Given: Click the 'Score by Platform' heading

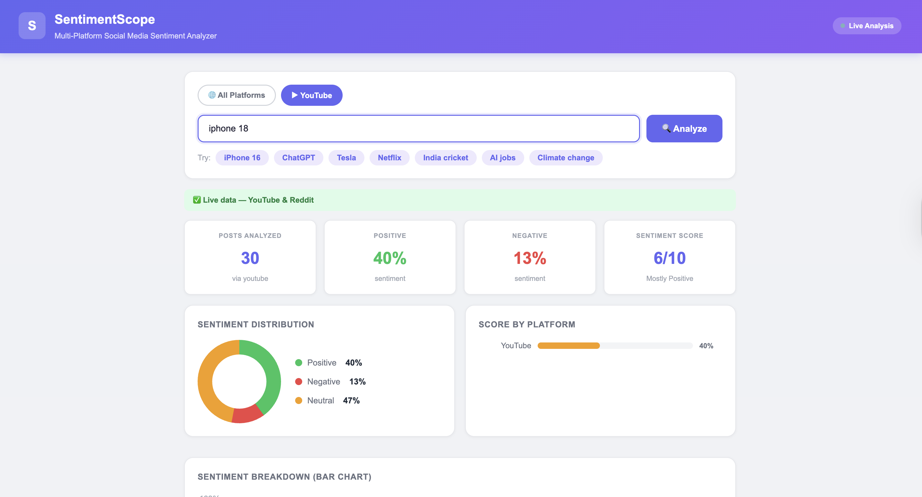Looking at the screenshot, I should pyautogui.click(x=527, y=324).
